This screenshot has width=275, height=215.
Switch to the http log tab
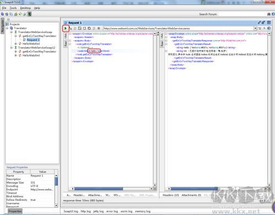point(86,211)
